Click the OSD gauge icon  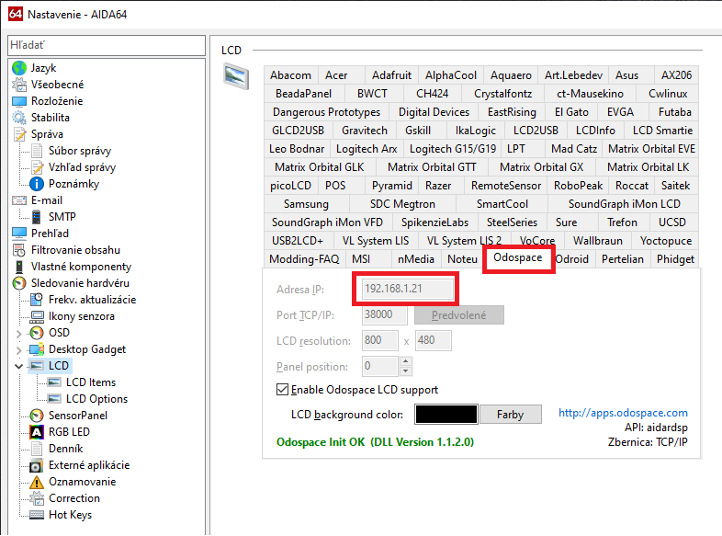pyautogui.click(x=37, y=333)
